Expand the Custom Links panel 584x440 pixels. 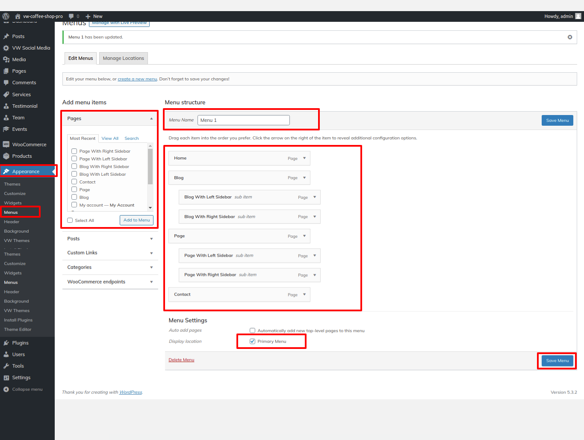coord(151,253)
